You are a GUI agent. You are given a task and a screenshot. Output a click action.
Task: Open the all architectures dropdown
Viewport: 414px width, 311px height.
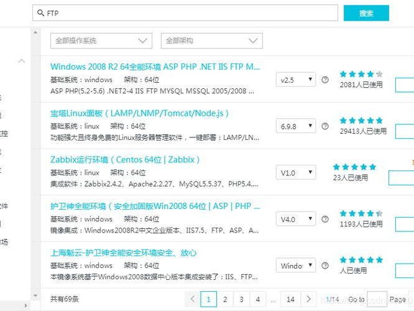coord(212,40)
